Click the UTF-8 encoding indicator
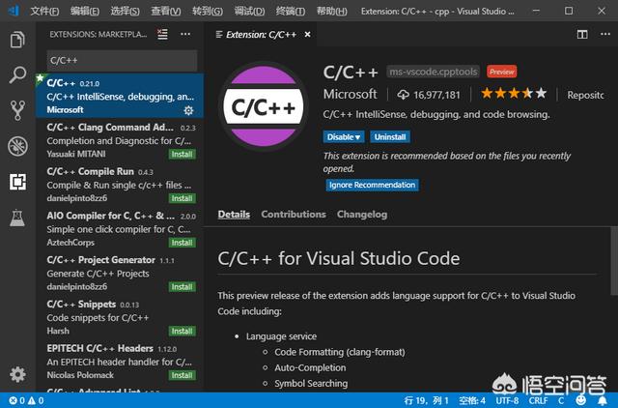 (507, 401)
